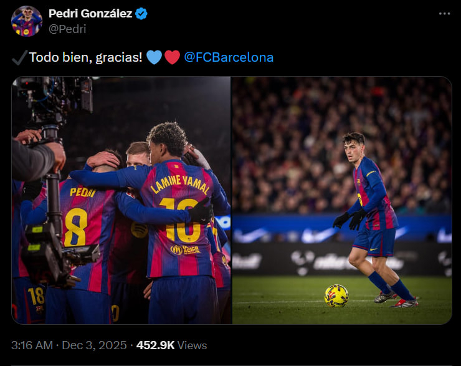Click the gray check mark emoji
The height and width of the screenshot is (366, 461).
click(x=19, y=57)
